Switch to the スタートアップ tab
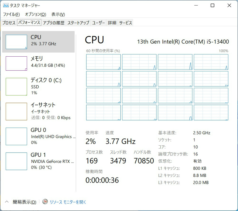Image resolution: width=238 pixels, height=211 pixels. click(78, 23)
